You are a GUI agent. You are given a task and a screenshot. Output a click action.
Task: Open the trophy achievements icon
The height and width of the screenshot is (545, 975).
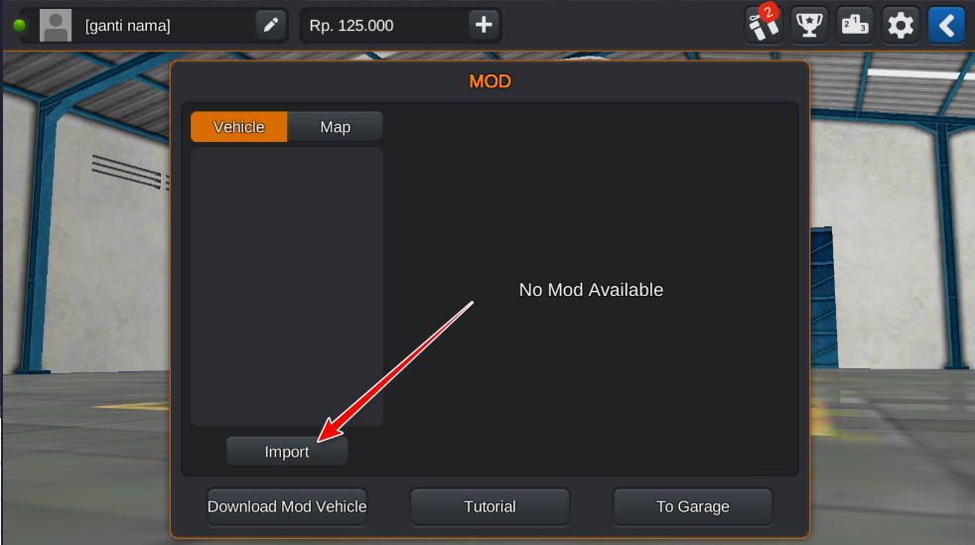click(x=809, y=26)
